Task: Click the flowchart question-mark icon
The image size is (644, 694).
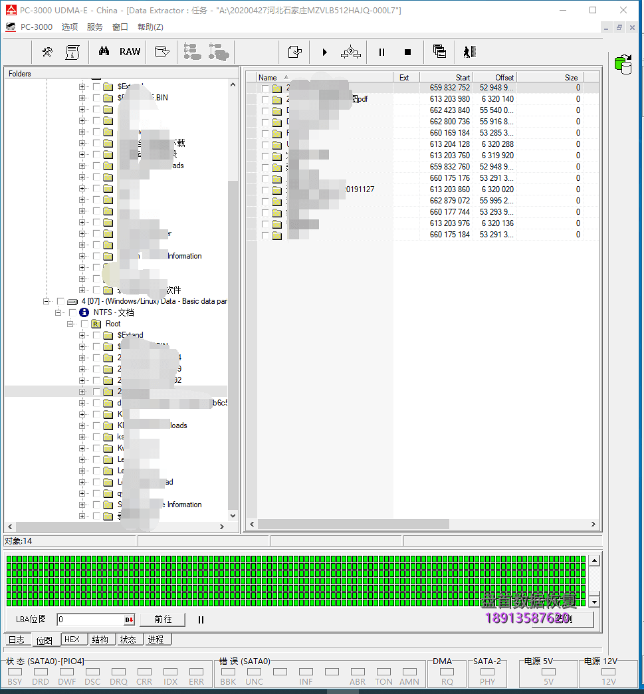Action: 350,53
